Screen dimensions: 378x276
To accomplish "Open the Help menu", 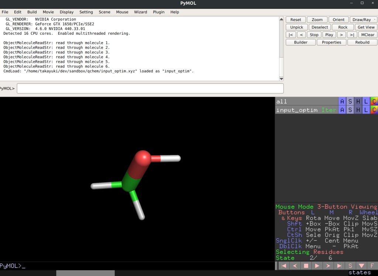I will coord(175,12).
